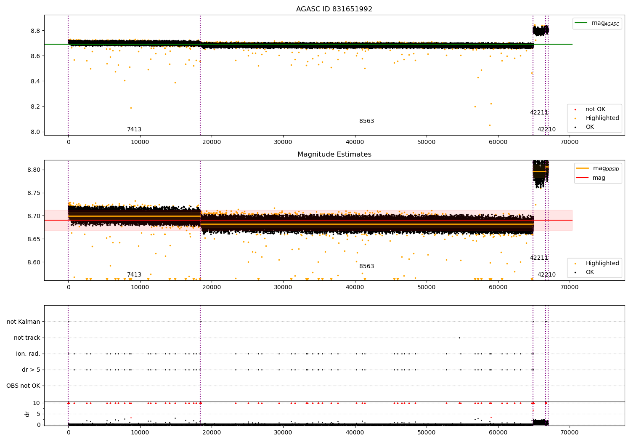Image resolution: width=631 pixels, height=442 pixels.
Task: Click the '42211' annotation in top plot
Action: (539, 113)
